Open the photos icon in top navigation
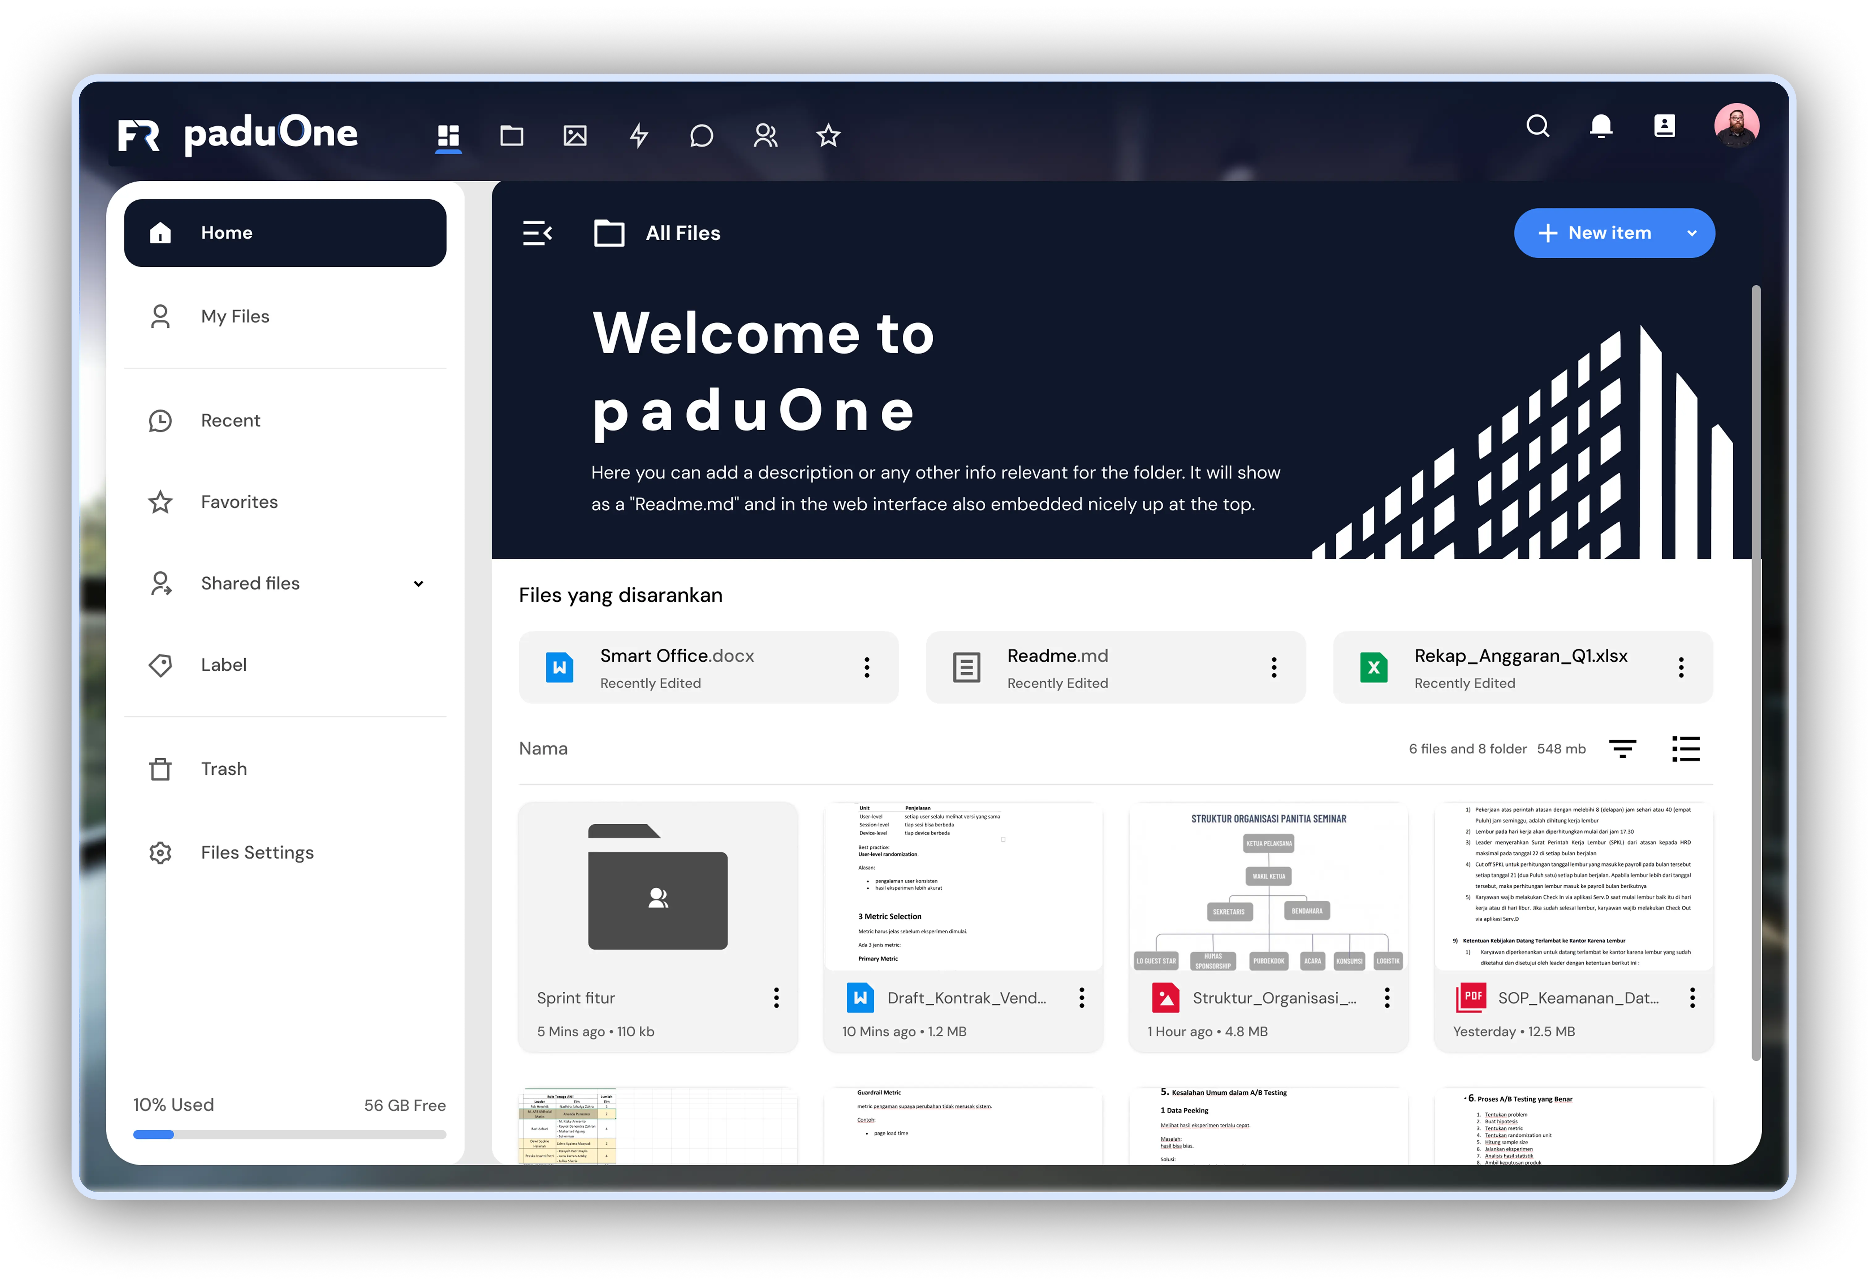Screen dimensions: 1868x1284 pyautogui.click(x=574, y=135)
